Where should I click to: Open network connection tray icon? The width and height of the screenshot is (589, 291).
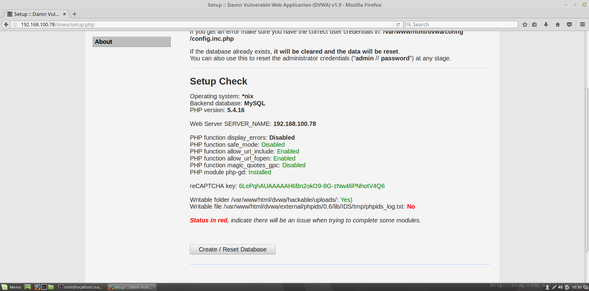554,287
